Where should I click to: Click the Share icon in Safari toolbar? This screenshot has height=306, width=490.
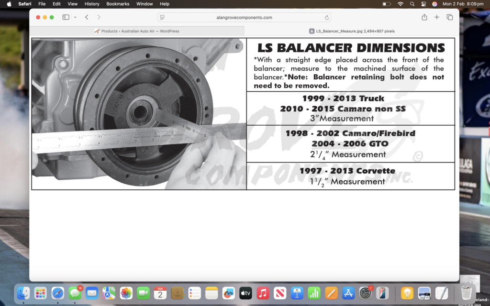click(424, 17)
